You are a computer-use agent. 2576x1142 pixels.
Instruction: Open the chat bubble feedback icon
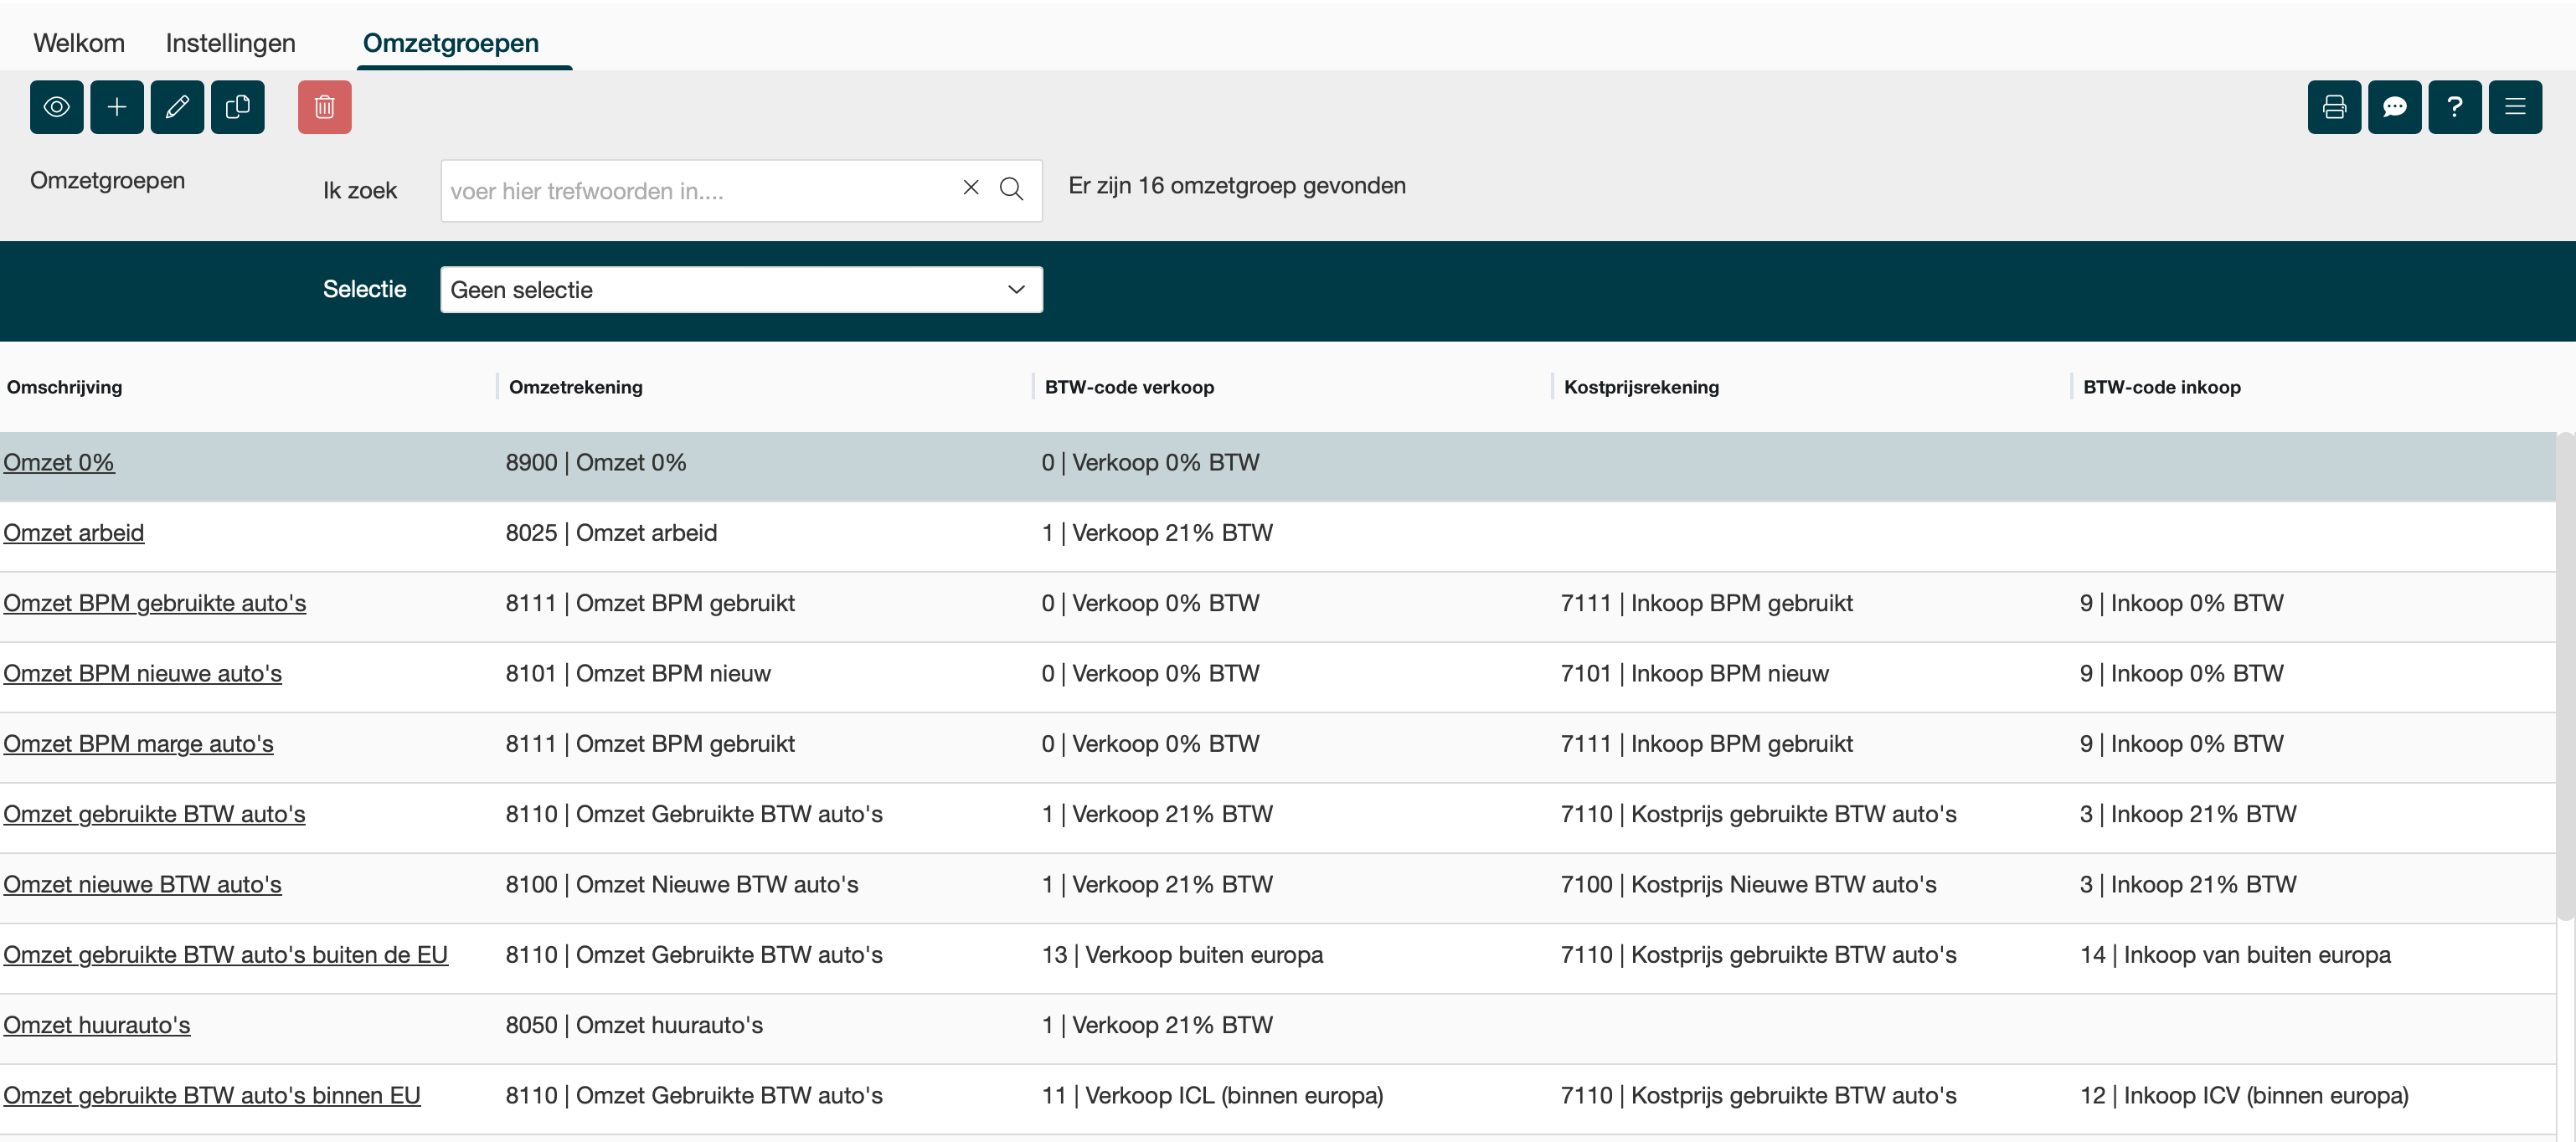2394,107
